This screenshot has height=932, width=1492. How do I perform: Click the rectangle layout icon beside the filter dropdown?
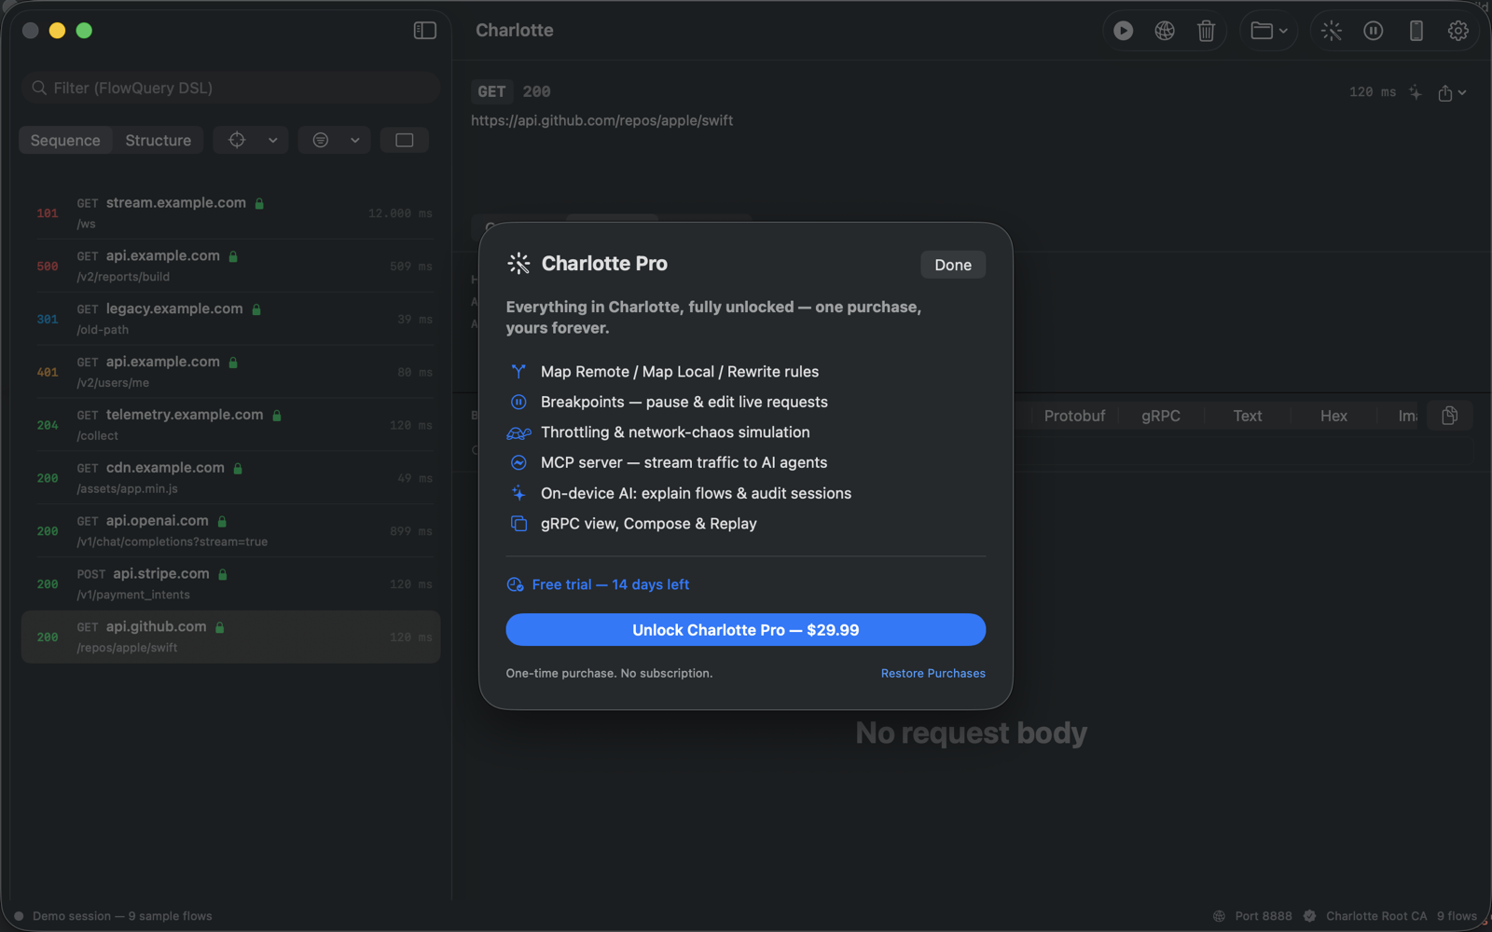pyautogui.click(x=405, y=140)
